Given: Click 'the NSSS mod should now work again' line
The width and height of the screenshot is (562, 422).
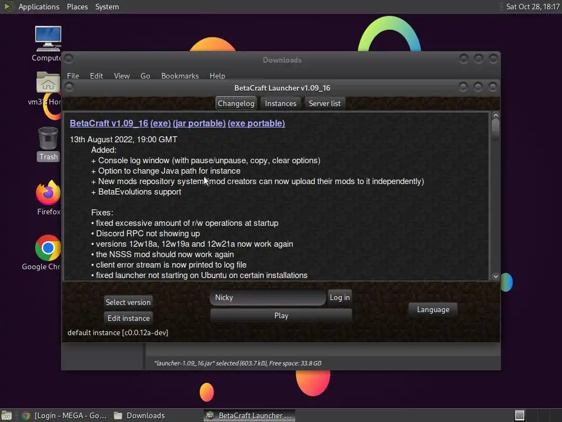Looking at the screenshot, I should 162,254.
